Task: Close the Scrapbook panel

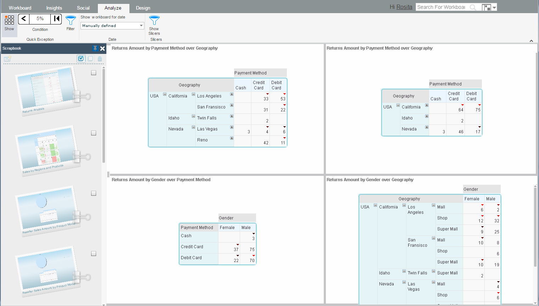Action: tap(102, 49)
